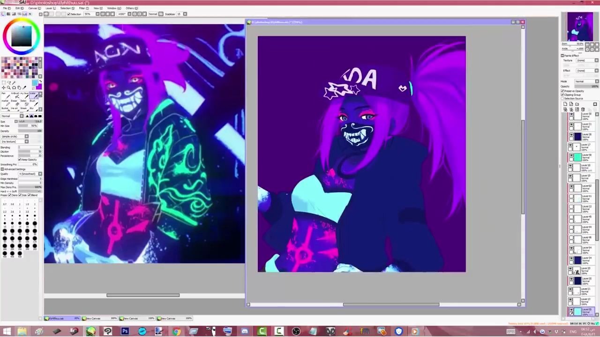The image size is (600, 337).
Task: Toggle the Clipping Group checkbox
Action: click(562, 95)
